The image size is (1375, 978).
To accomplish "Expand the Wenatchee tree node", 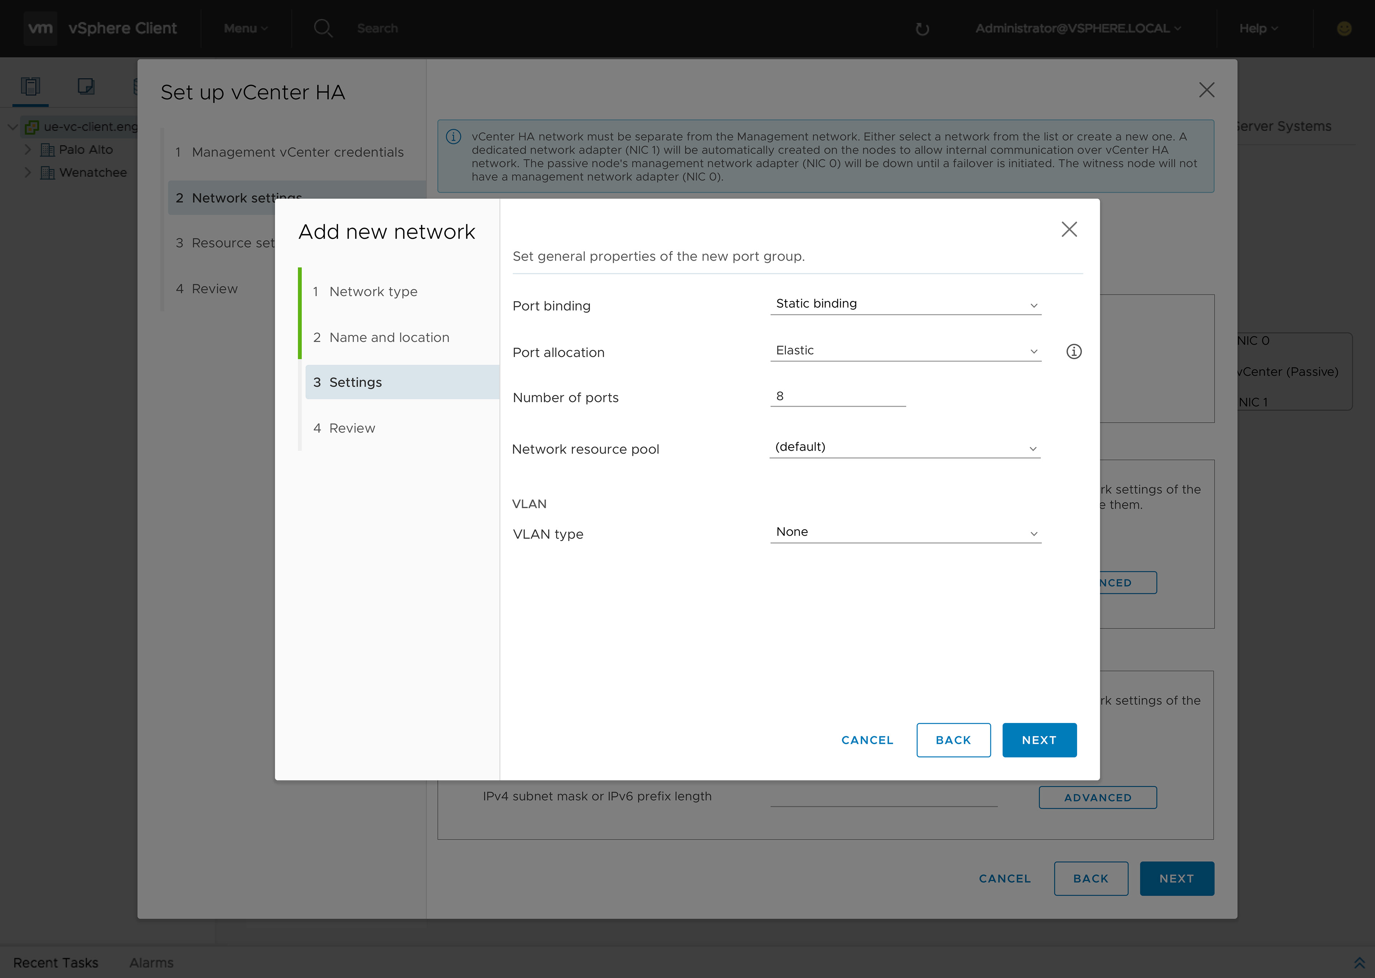I will pos(28,172).
